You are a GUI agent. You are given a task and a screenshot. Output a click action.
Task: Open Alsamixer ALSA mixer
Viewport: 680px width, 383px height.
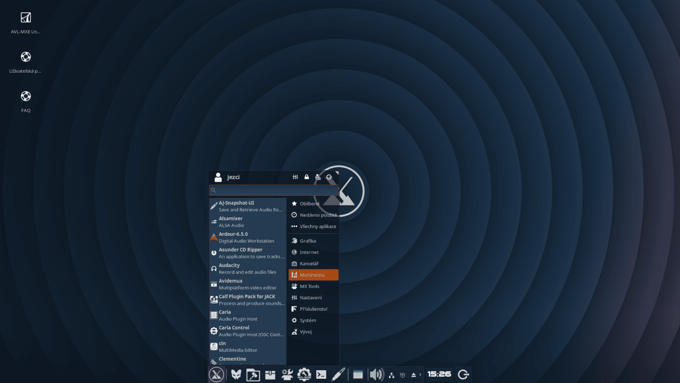pos(246,221)
